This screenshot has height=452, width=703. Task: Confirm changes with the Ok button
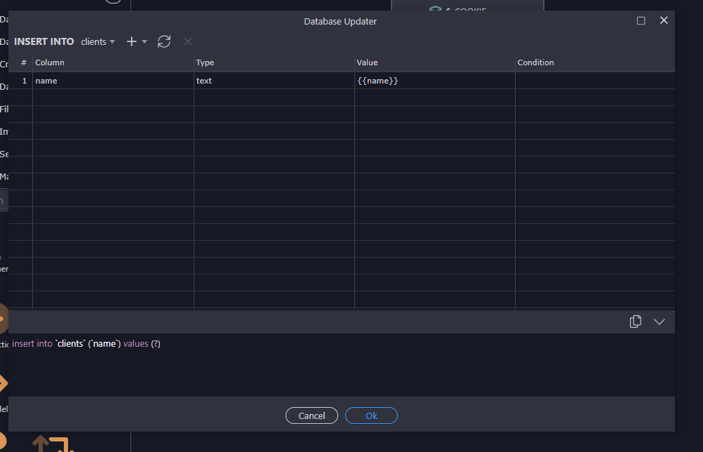tap(371, 416)
